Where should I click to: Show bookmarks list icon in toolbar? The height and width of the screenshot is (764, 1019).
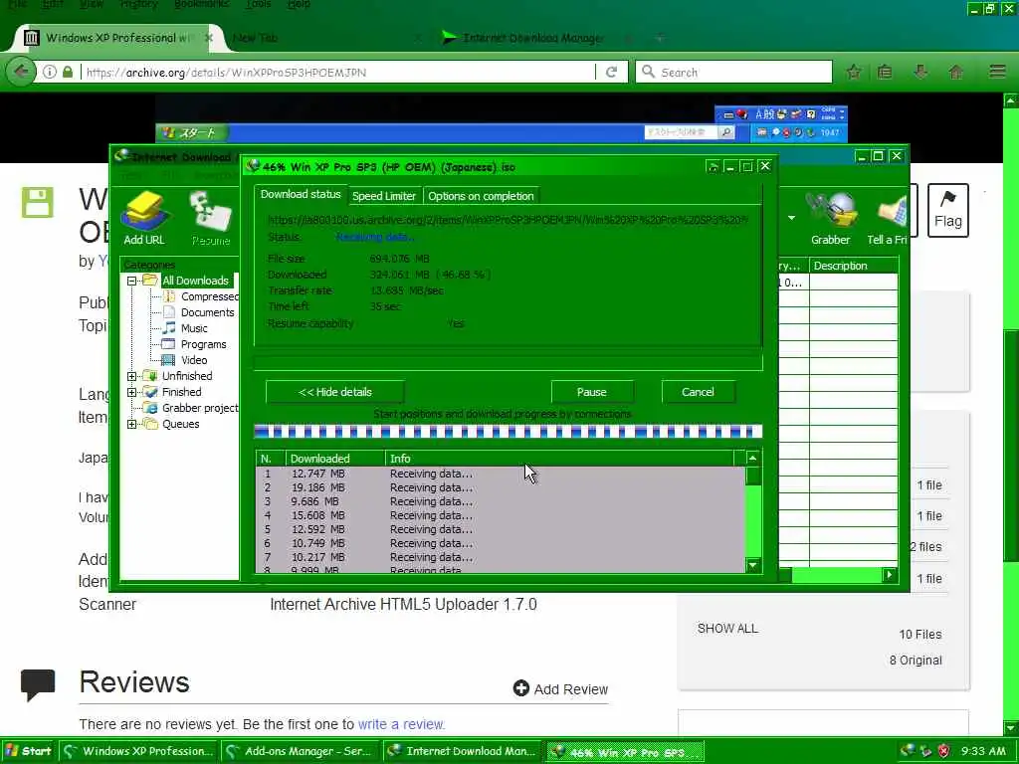(885, 72)
